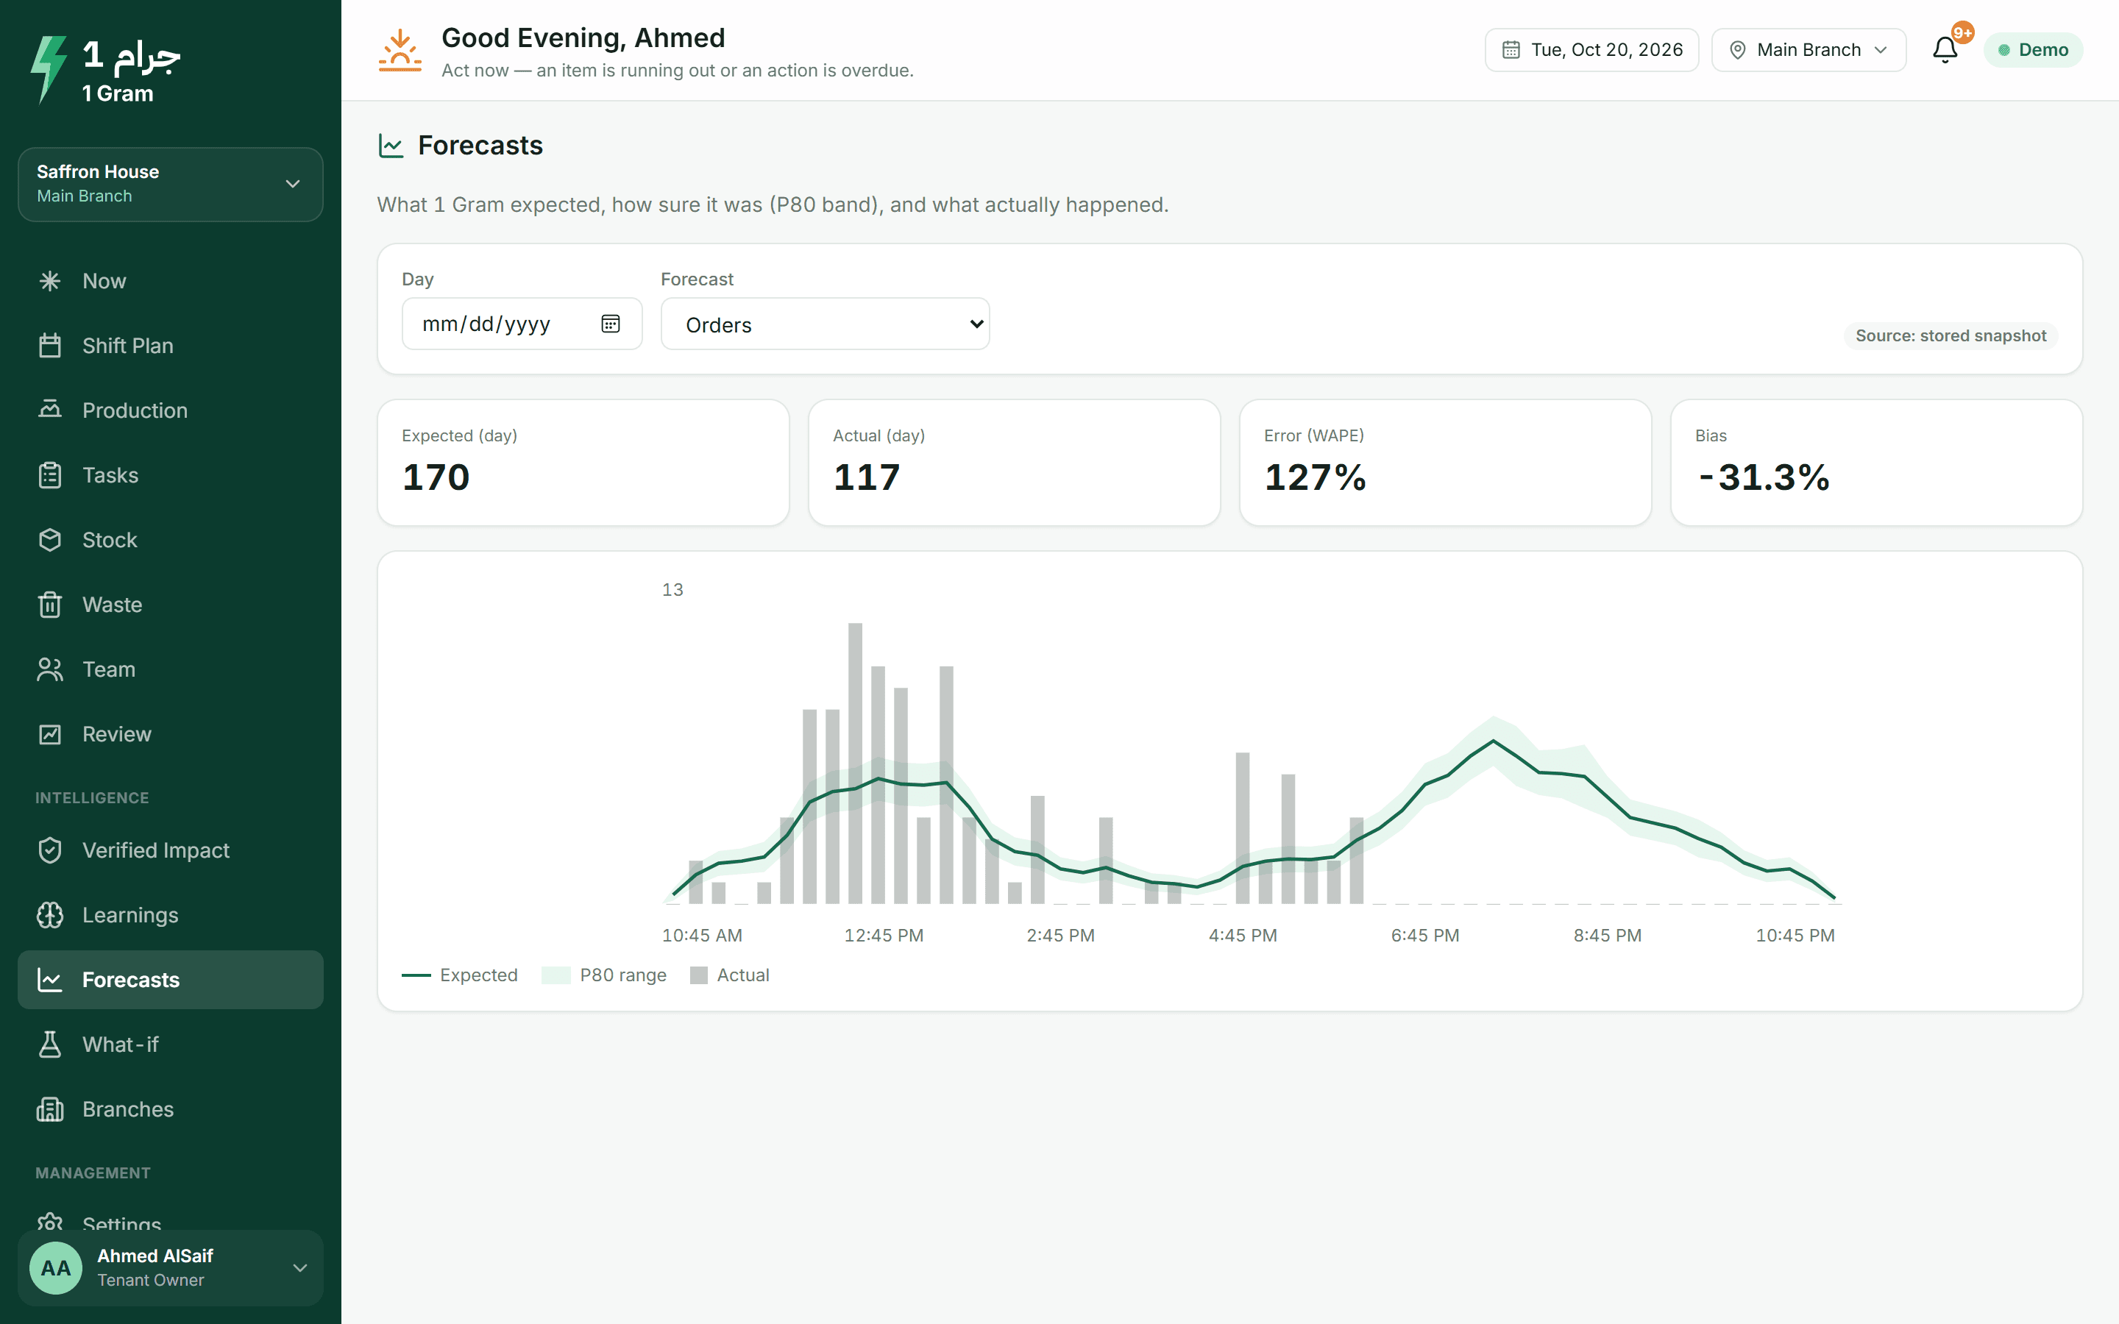Click the Now asterisk icon in sidebar

50,281
